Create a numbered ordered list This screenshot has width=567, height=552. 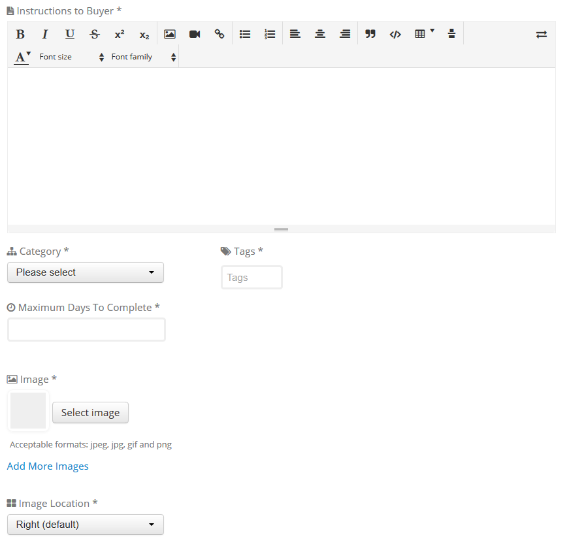(x=270, y=35)
